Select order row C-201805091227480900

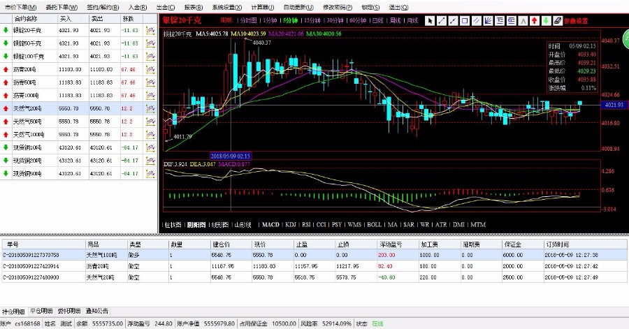tap(314, 277)
